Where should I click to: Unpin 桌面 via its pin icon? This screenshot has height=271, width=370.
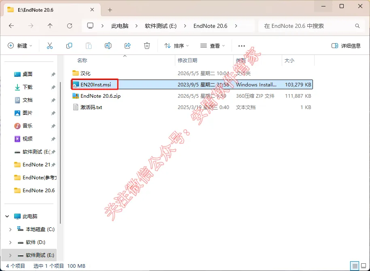53,74
